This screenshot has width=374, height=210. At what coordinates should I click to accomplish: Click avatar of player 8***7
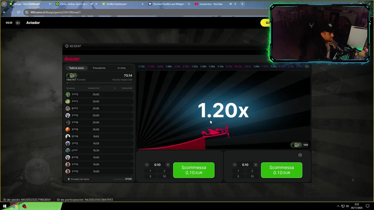[x=68, y=108]
